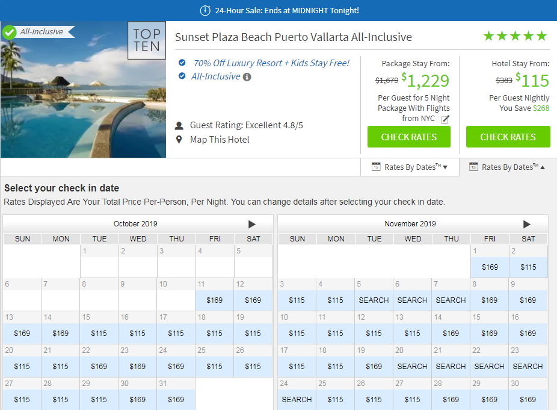Image resolution: width=557 pixels, height=410 pixels.
Task: Click the clock icon in sale banner
Action: click(205, 11)
